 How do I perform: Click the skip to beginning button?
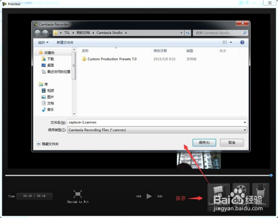138,196
